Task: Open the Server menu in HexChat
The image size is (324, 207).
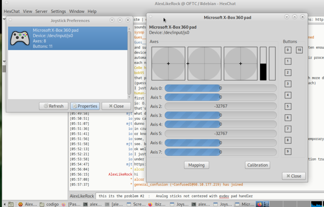Action: [41, 11]
